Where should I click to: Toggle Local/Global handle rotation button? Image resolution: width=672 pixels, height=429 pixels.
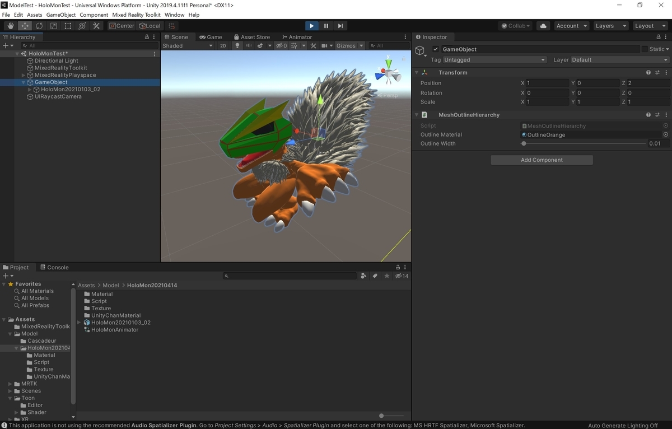(150, 26)
